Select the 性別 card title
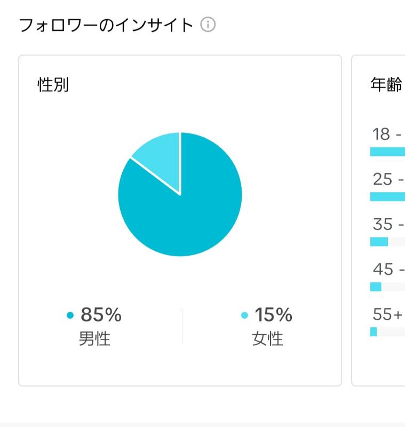The width and height of the screenshot is (405, 427). [x=53, y=84]
